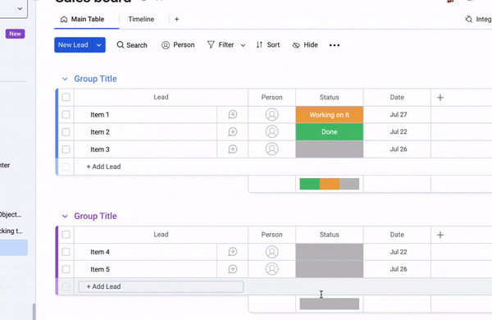The width and height of the screenshot is (492, 320).
Task: Click the Filter funnel icon
Action: click(x=211, y=44)
